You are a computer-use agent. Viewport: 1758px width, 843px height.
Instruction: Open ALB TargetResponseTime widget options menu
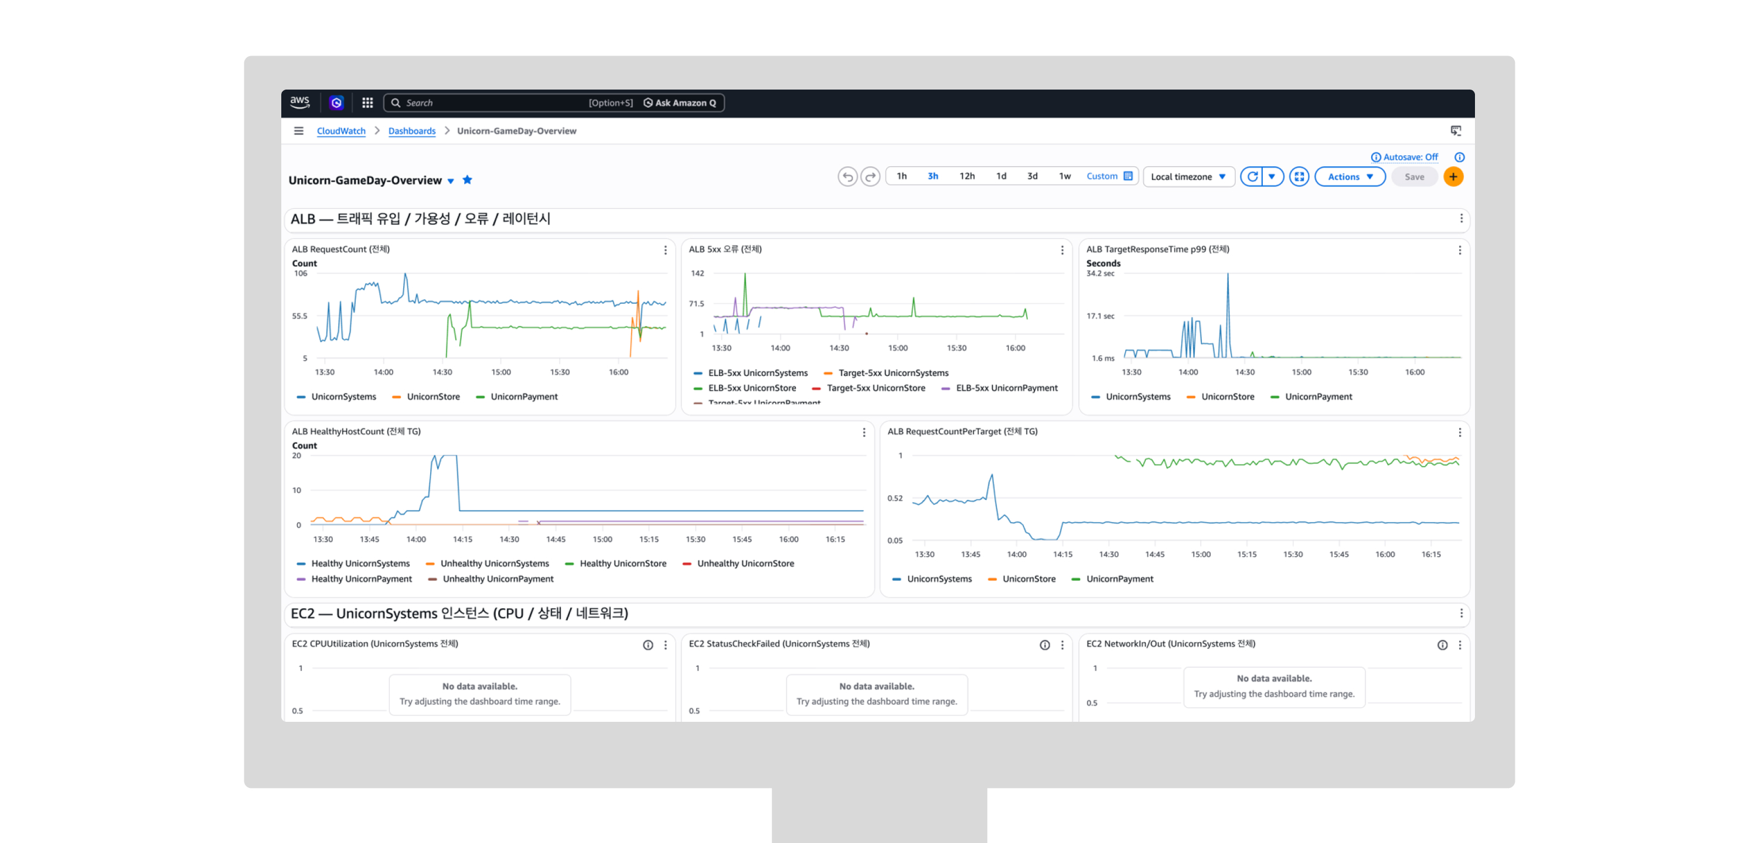click(x=1460, y=251)
